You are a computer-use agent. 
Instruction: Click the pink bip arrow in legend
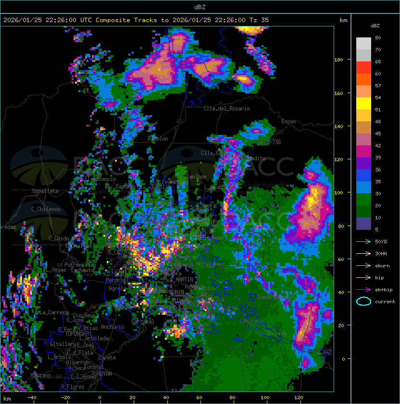pos(363,277)
